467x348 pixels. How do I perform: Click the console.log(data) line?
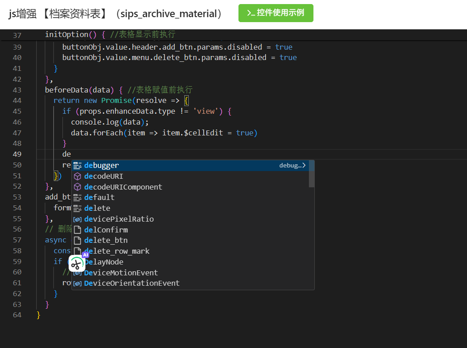pyautogui.click(x=110, y=122)
